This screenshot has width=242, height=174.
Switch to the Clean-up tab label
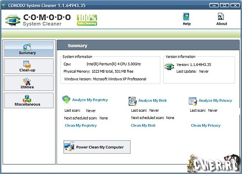point(27,70)
